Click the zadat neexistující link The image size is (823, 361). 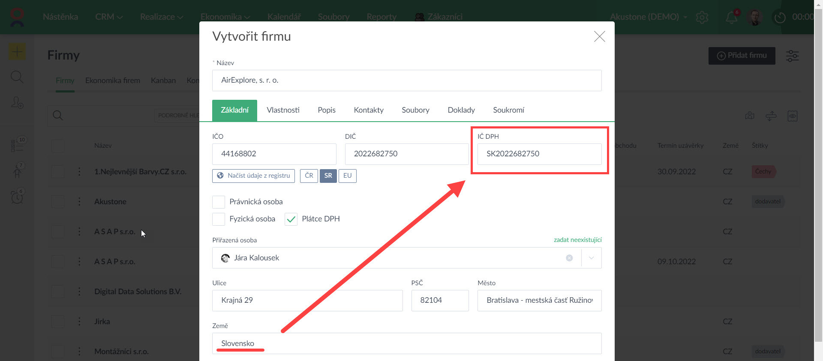[577, 240]
